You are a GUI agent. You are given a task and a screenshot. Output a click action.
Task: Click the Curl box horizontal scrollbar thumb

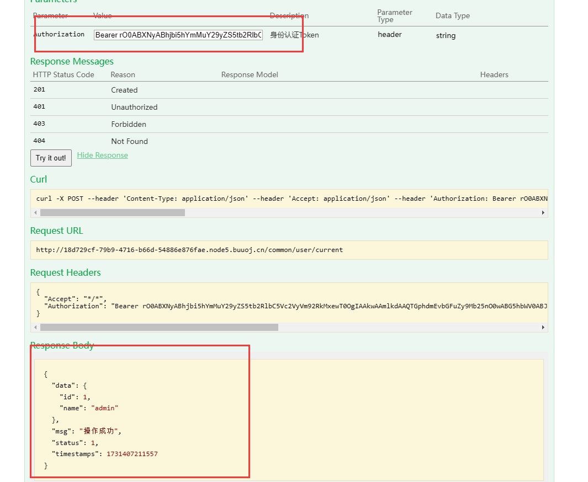click(x=112, y=212)
